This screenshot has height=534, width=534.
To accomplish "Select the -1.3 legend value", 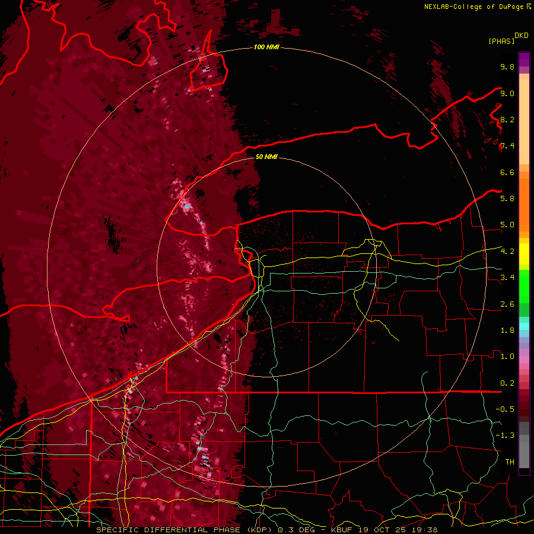I will pos(505,436).
